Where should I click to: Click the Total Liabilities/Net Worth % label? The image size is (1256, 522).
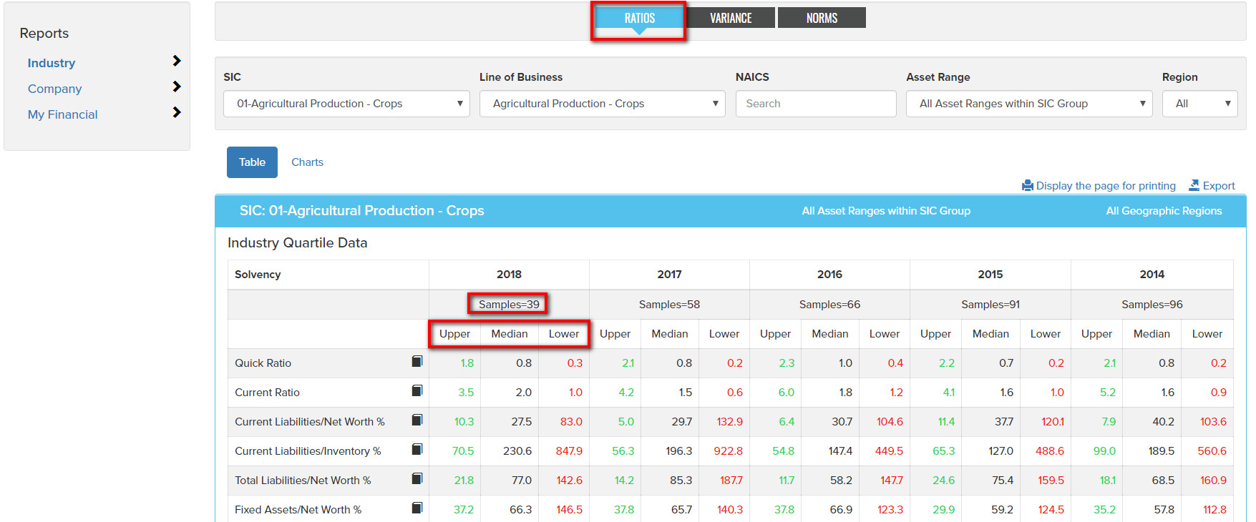(x=303, y=481)
